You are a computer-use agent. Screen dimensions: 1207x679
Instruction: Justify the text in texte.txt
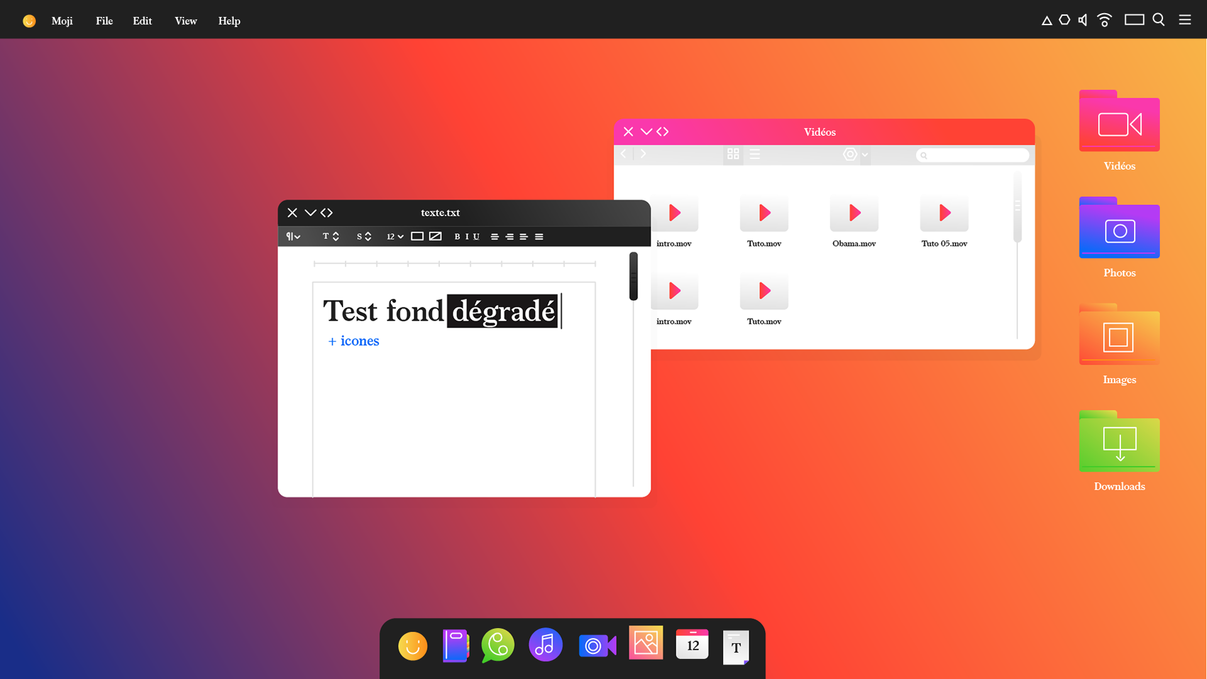coord(539,237)
